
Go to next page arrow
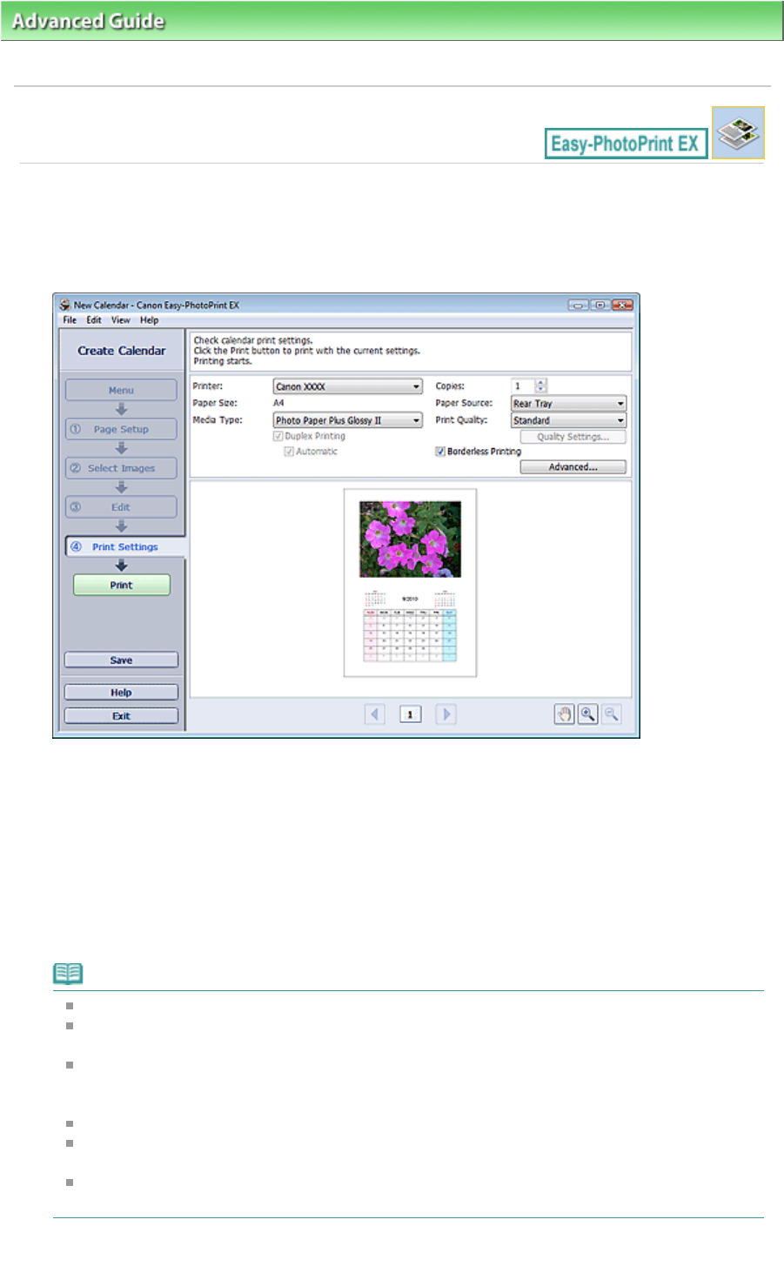pyautogui.click(x=446, y=714)
